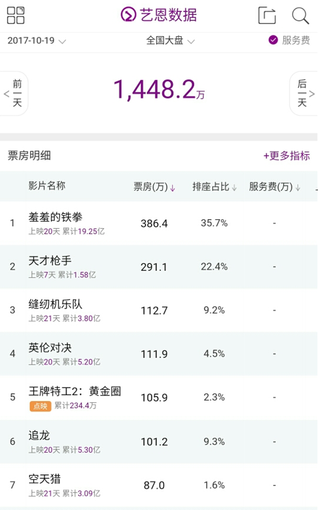This screenshot has width=318, height=510.
Task: Open the 全国大盘 dropdown
Action: [x=170, y=41]
